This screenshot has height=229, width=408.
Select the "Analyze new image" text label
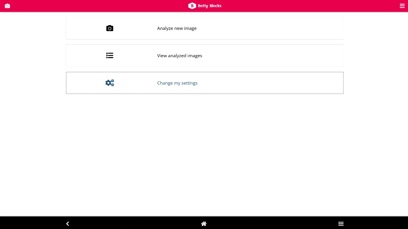pyautogui.click(x=177, y=29)
